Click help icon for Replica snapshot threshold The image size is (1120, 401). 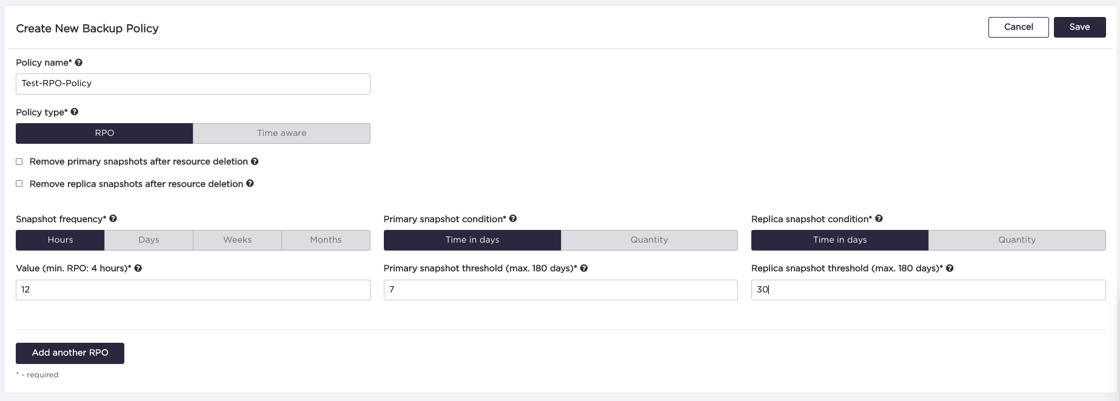point(950,268)
